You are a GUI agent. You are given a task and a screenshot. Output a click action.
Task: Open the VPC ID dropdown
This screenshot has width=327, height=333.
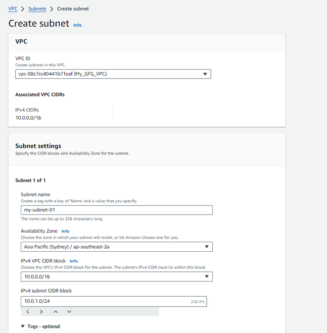tap(113, 74)
